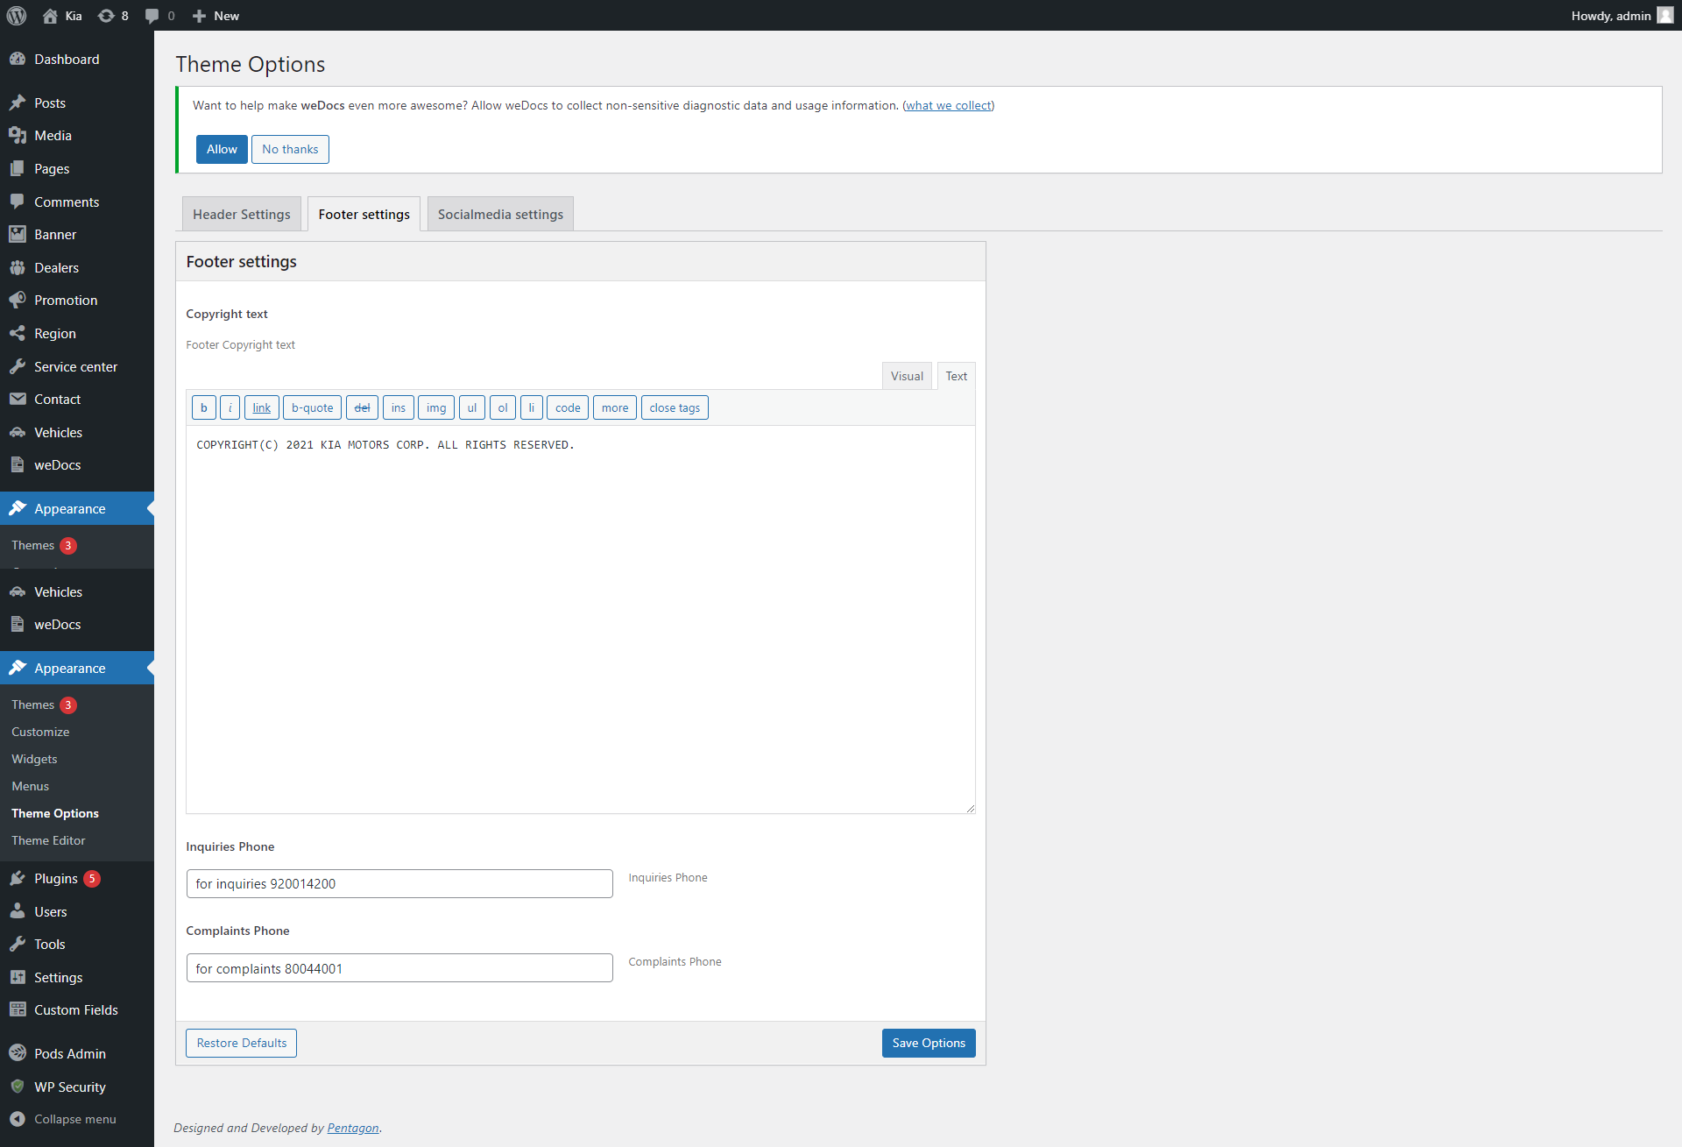Click the more quicktag button
Screen dimensions: 1682x1147
(615, 407)
